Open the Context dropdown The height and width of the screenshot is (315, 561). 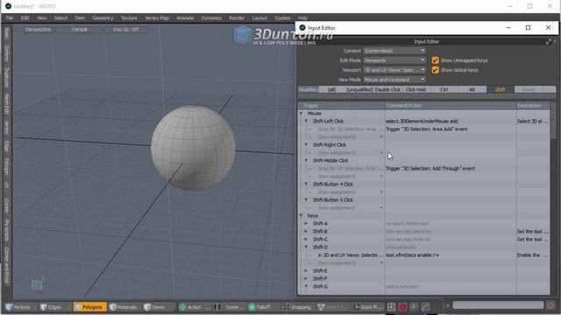click(394, 51)
